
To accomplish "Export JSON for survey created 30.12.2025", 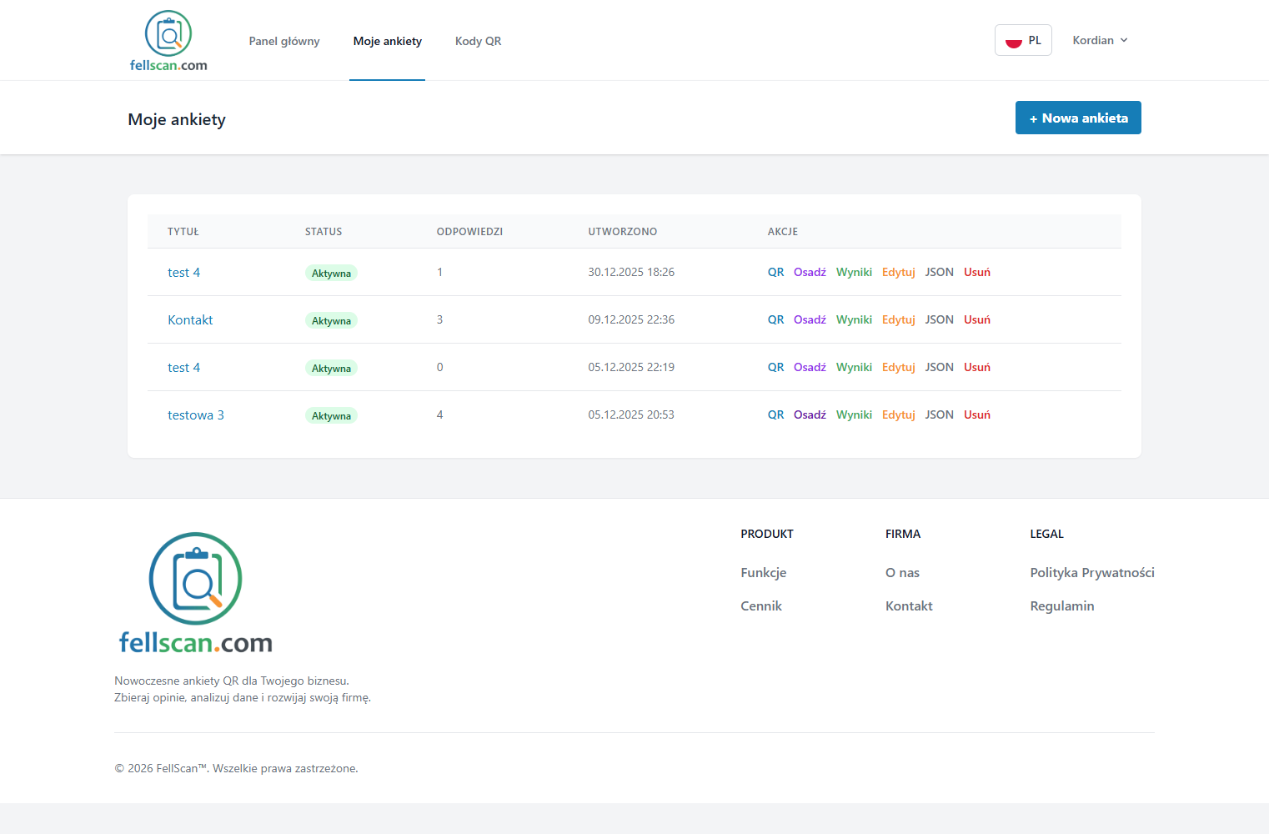I will [x=939, y=273].
